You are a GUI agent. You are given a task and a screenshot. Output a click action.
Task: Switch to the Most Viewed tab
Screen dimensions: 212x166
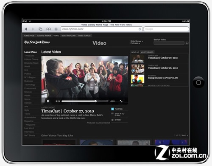pyautogui.click(x=147, y=52)
